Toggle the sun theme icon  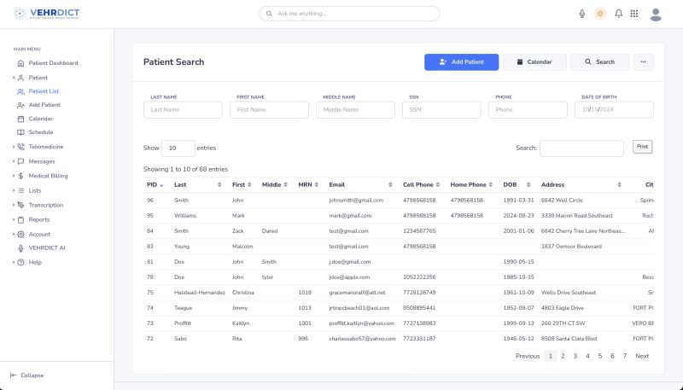pos(600,14)
